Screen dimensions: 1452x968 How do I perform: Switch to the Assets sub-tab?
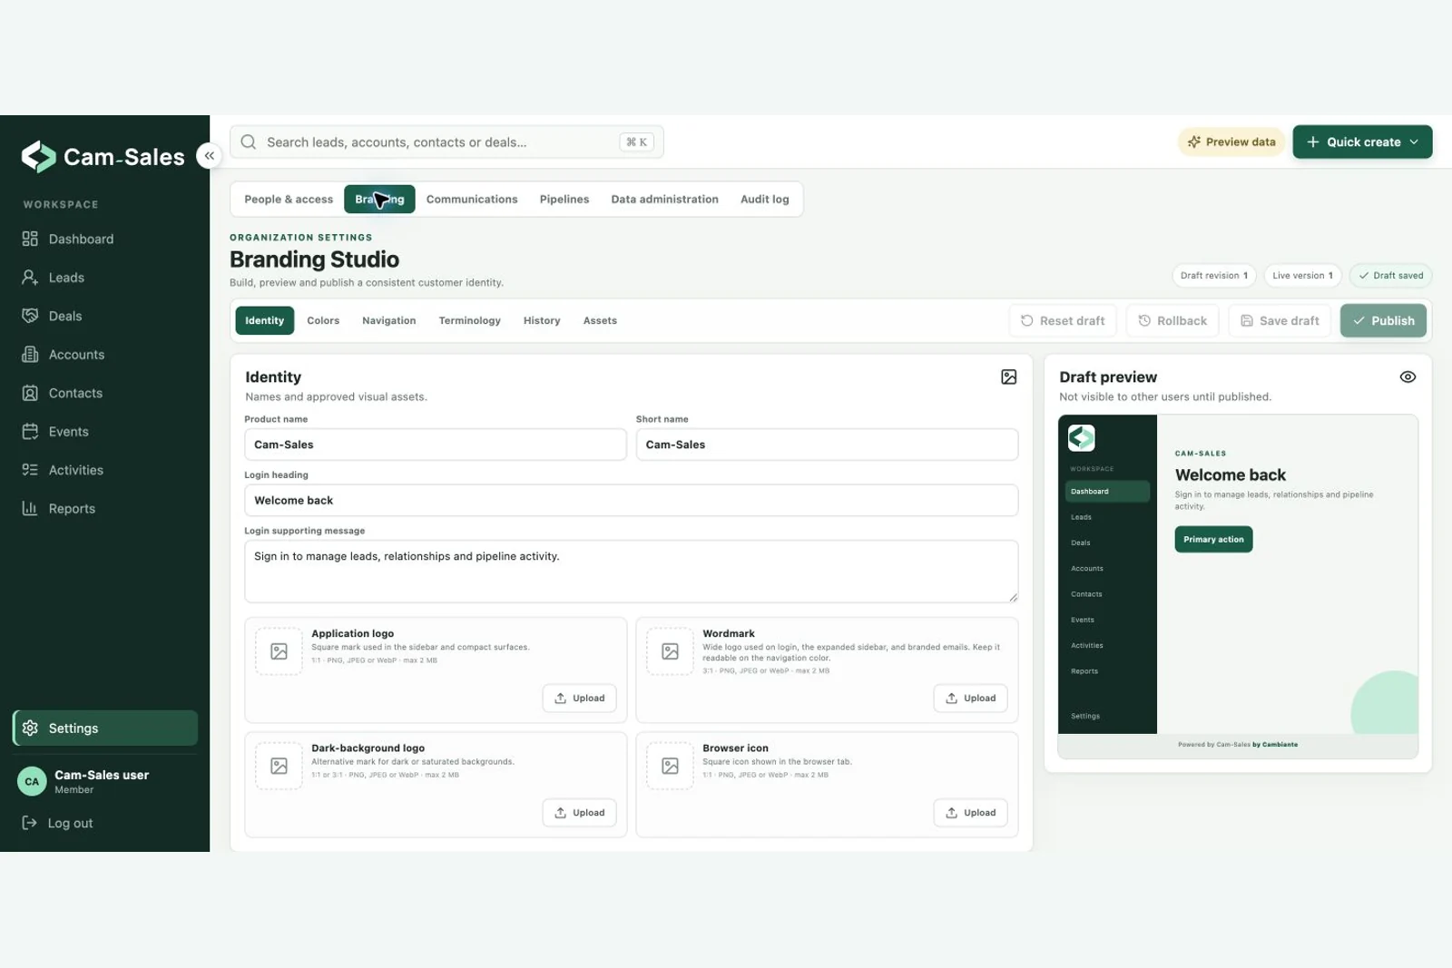tap(600, 320)
